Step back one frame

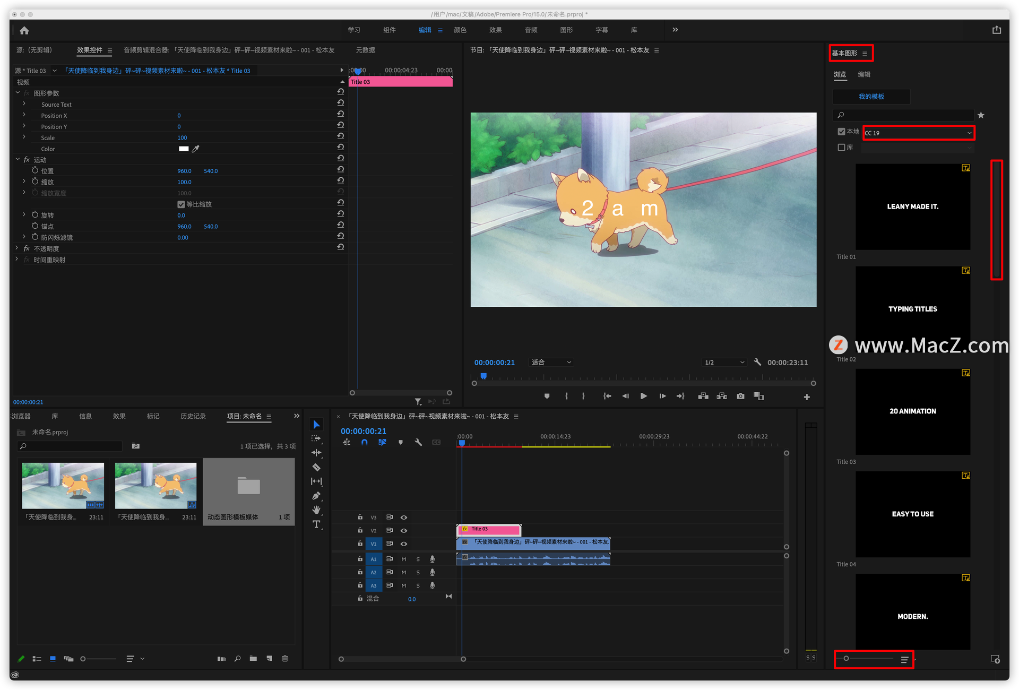click(625, 396)
